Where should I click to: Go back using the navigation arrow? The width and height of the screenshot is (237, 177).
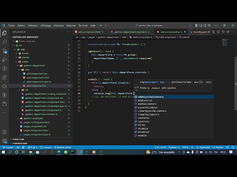[x=101, y=25]
